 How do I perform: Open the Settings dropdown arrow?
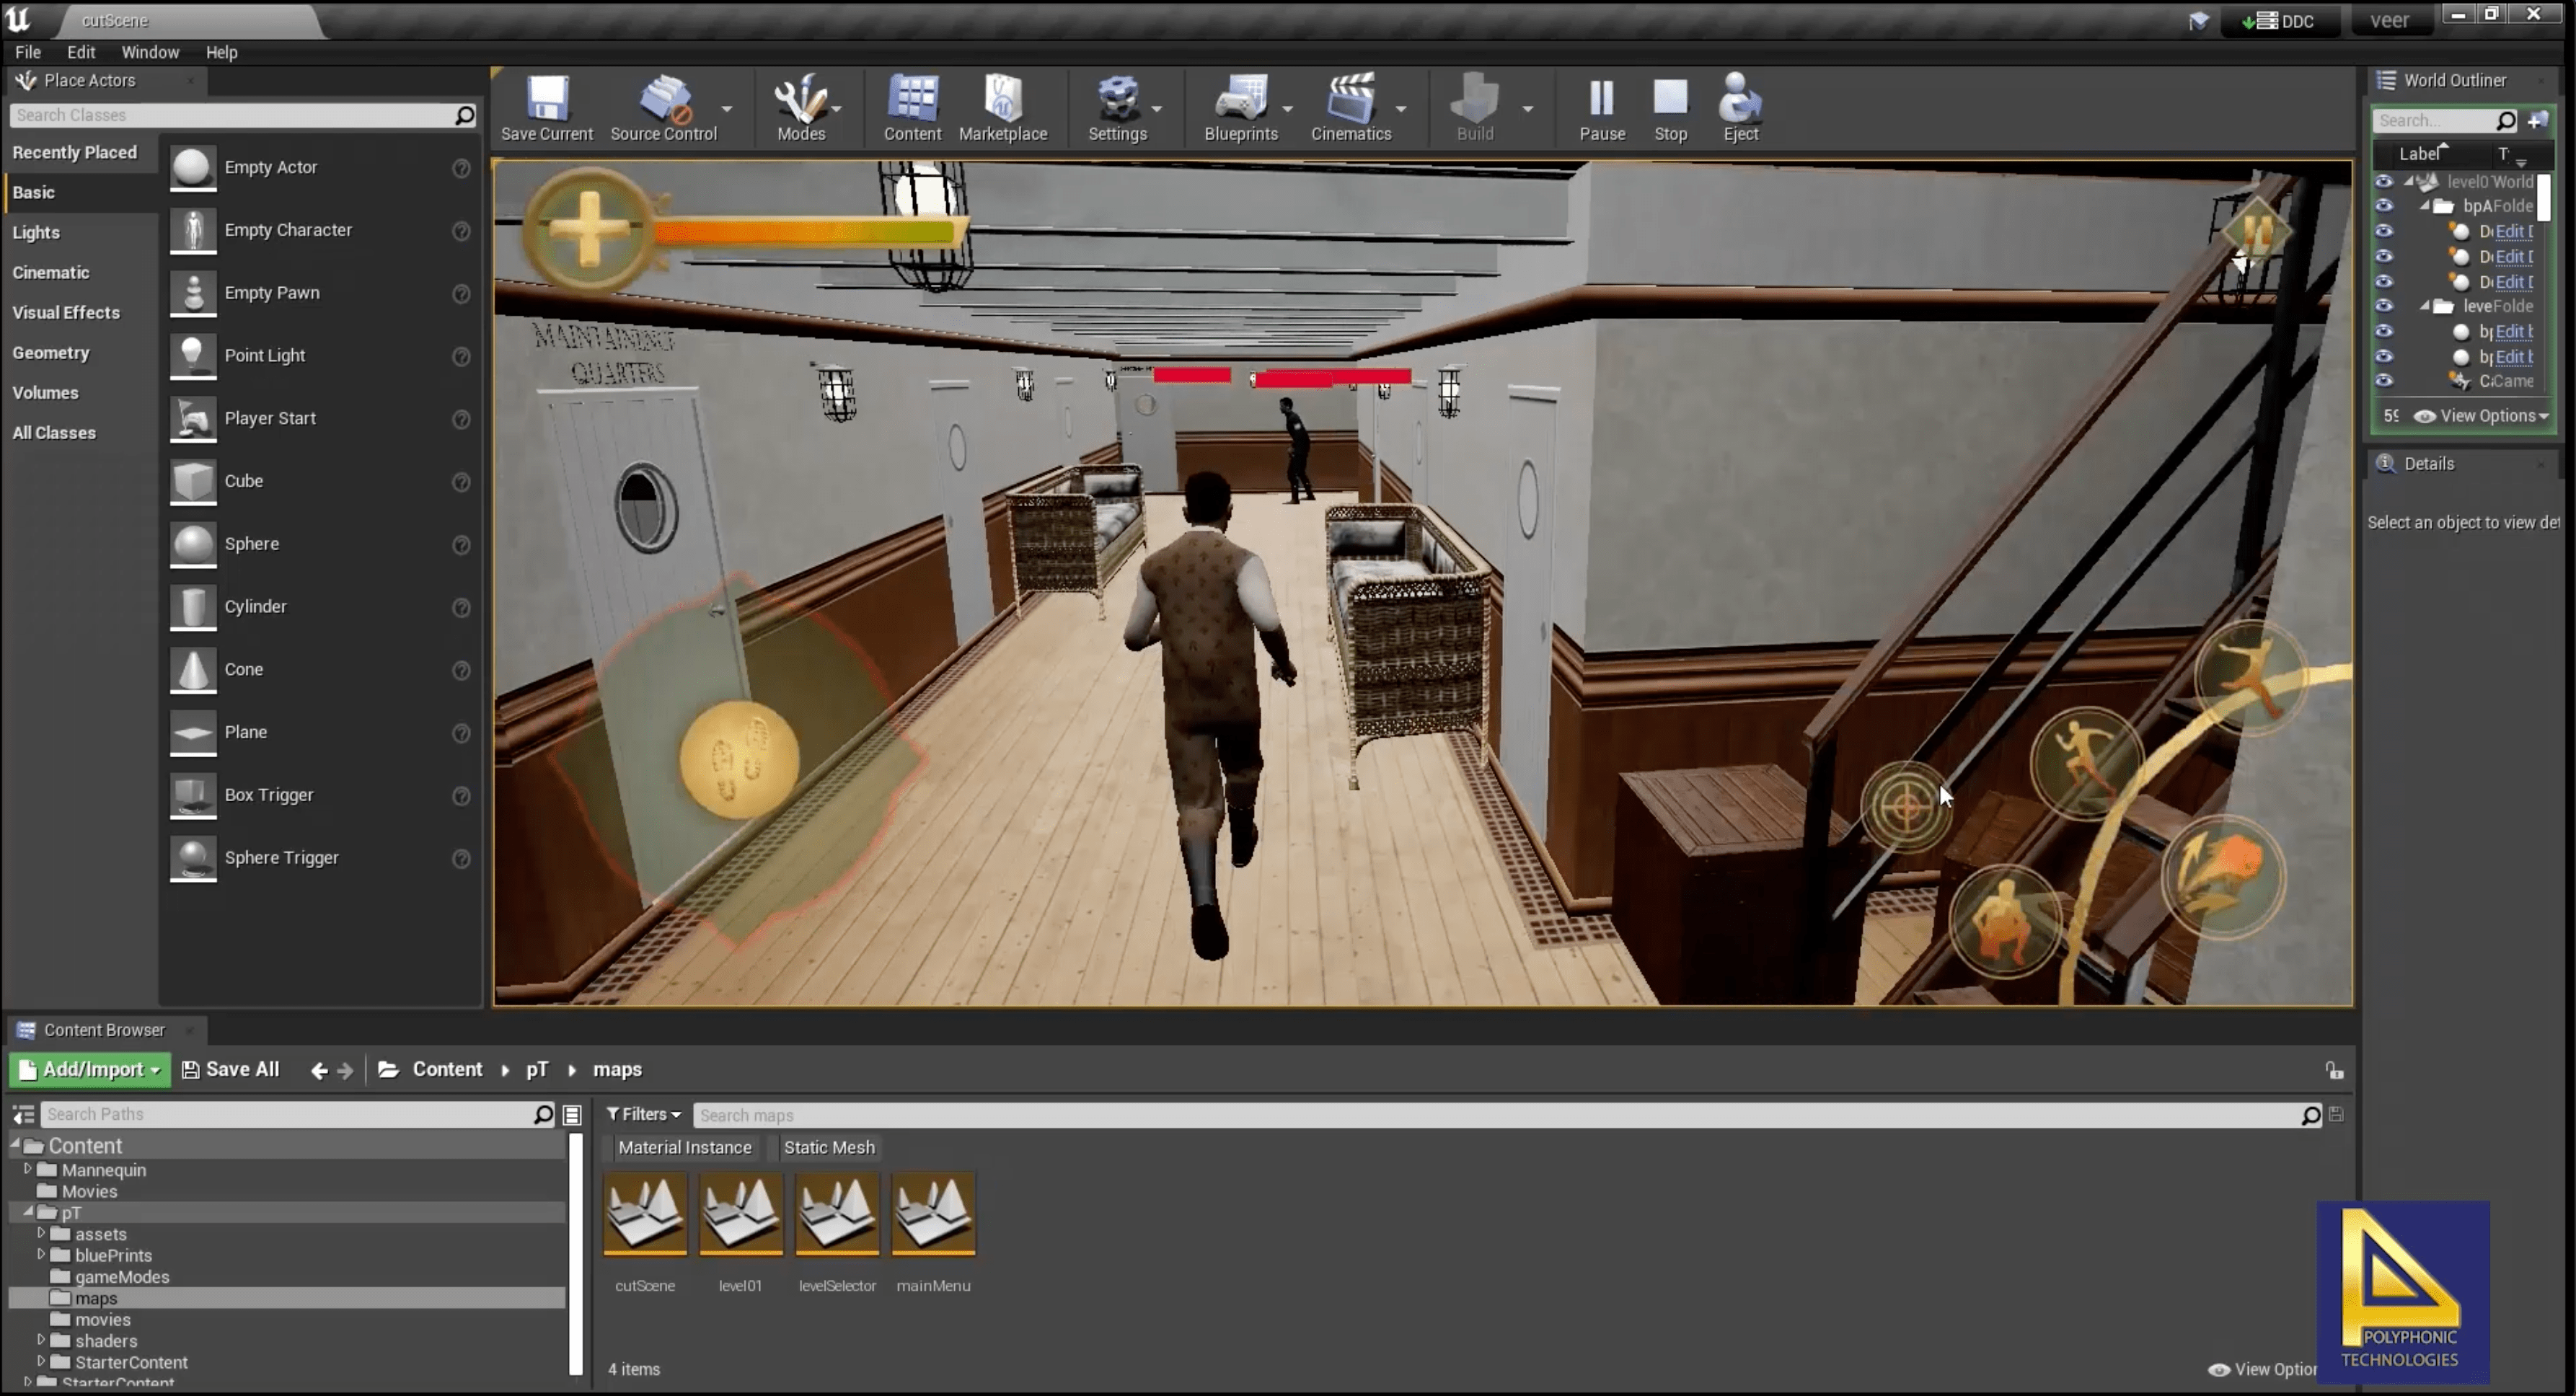click(1156, 109)
